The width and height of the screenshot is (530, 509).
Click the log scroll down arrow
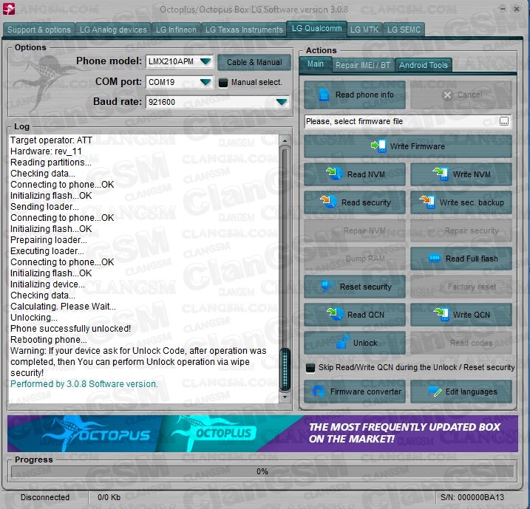point(285,397)
